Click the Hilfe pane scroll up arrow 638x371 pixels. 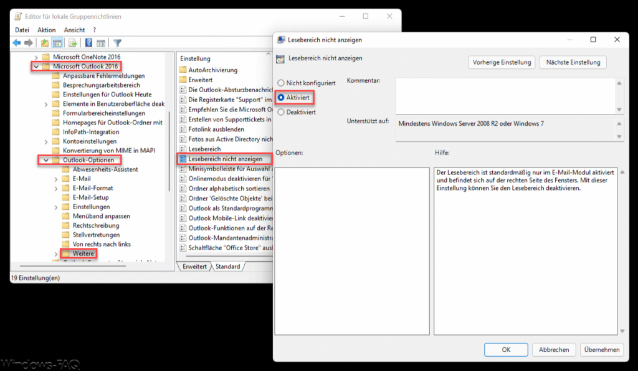pos(622,172)
